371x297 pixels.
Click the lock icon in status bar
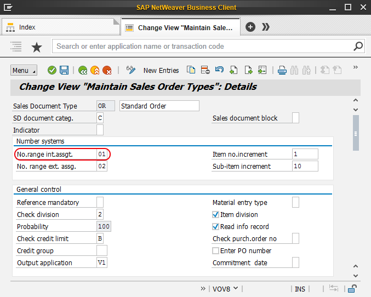point(352,289)
